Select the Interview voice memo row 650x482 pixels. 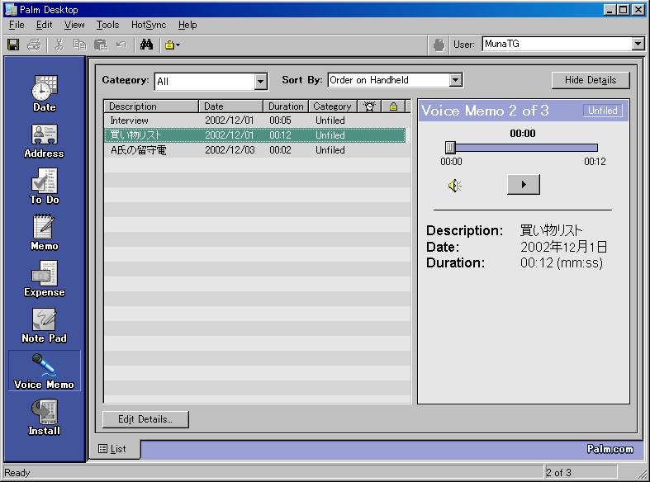[255, 120]
